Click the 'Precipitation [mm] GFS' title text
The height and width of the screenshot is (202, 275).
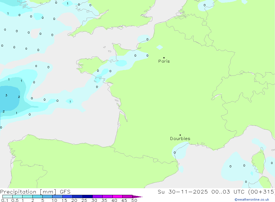pos(35,192)
